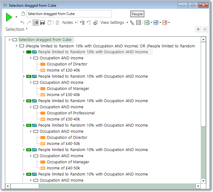Toggle AND operator on third Income of £30-40k
Image resolution: width=213 pixels, height=192 pixels.
(43, 119)
